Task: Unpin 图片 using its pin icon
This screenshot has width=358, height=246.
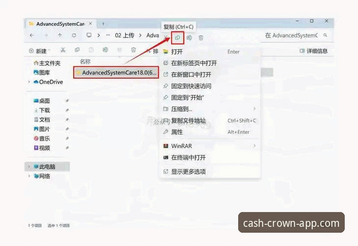Action: pyautogui.click(x=67, y=129)
